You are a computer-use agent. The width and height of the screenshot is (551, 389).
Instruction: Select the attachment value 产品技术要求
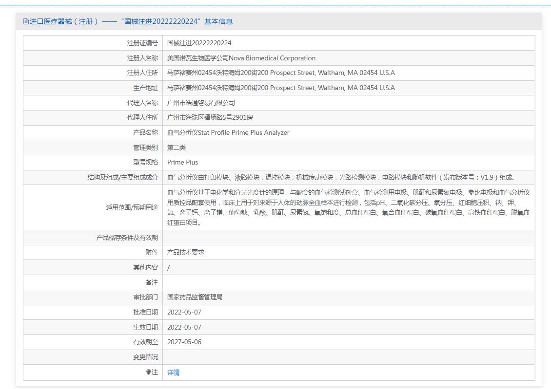point(185,252)
